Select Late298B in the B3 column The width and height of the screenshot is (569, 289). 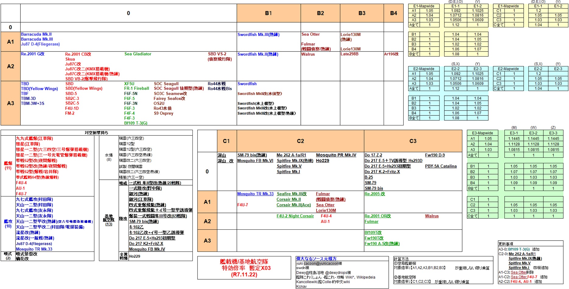[349, 54]
